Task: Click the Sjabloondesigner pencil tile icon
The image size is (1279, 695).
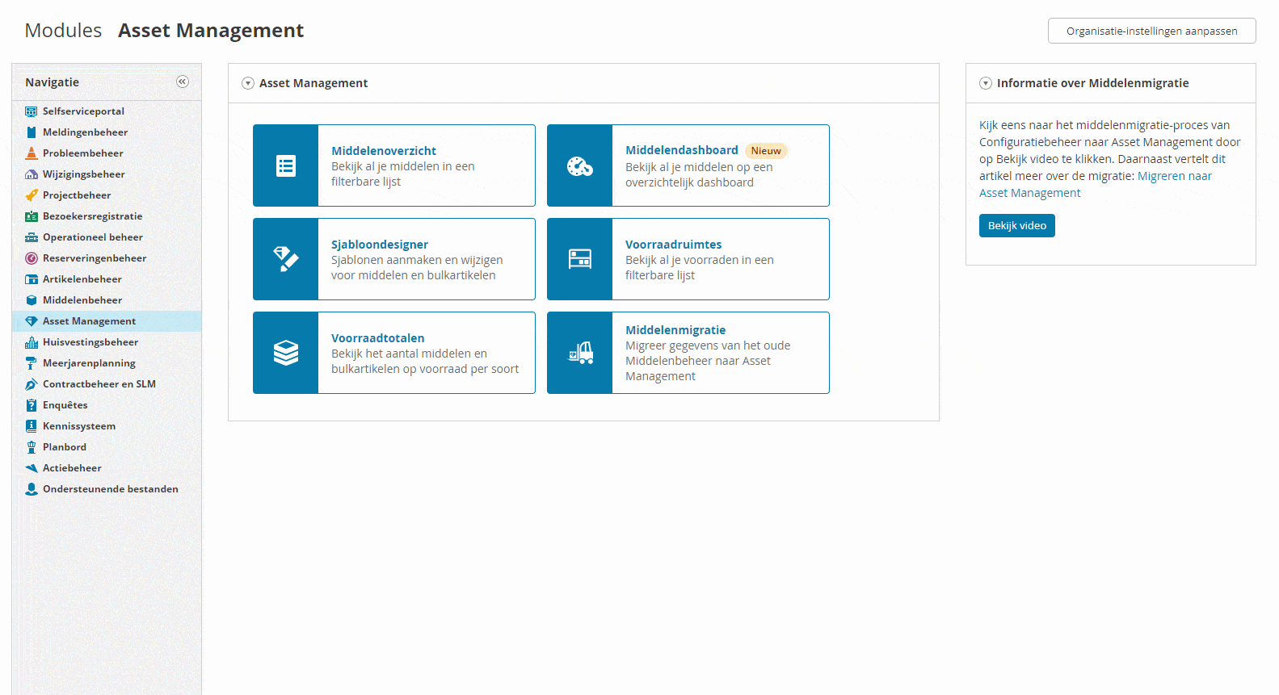Action: (286, 259)
